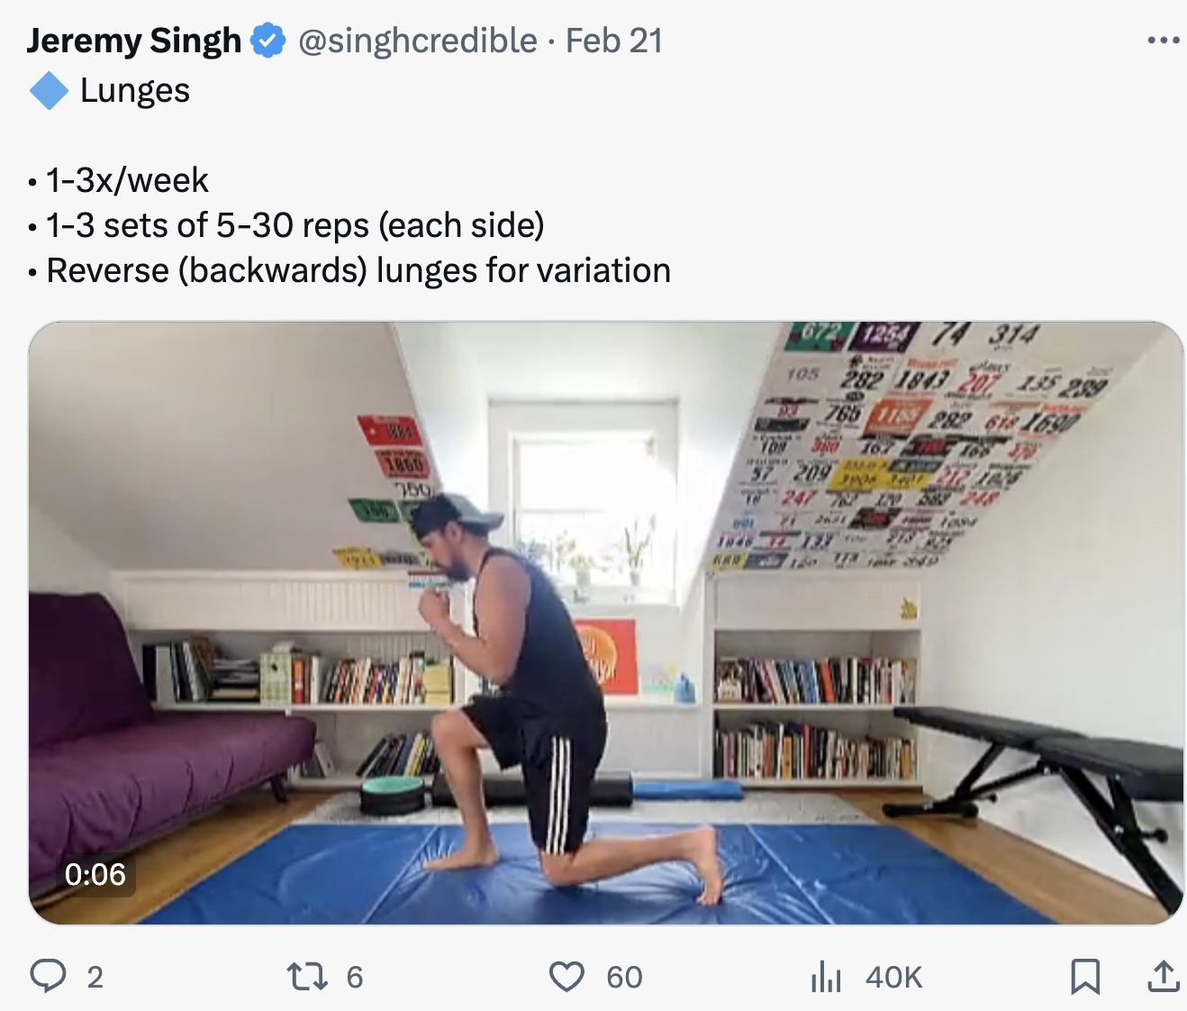Open the Feb 21 timestamp link
This screenshot has width=1187, height=1011.
614,41
